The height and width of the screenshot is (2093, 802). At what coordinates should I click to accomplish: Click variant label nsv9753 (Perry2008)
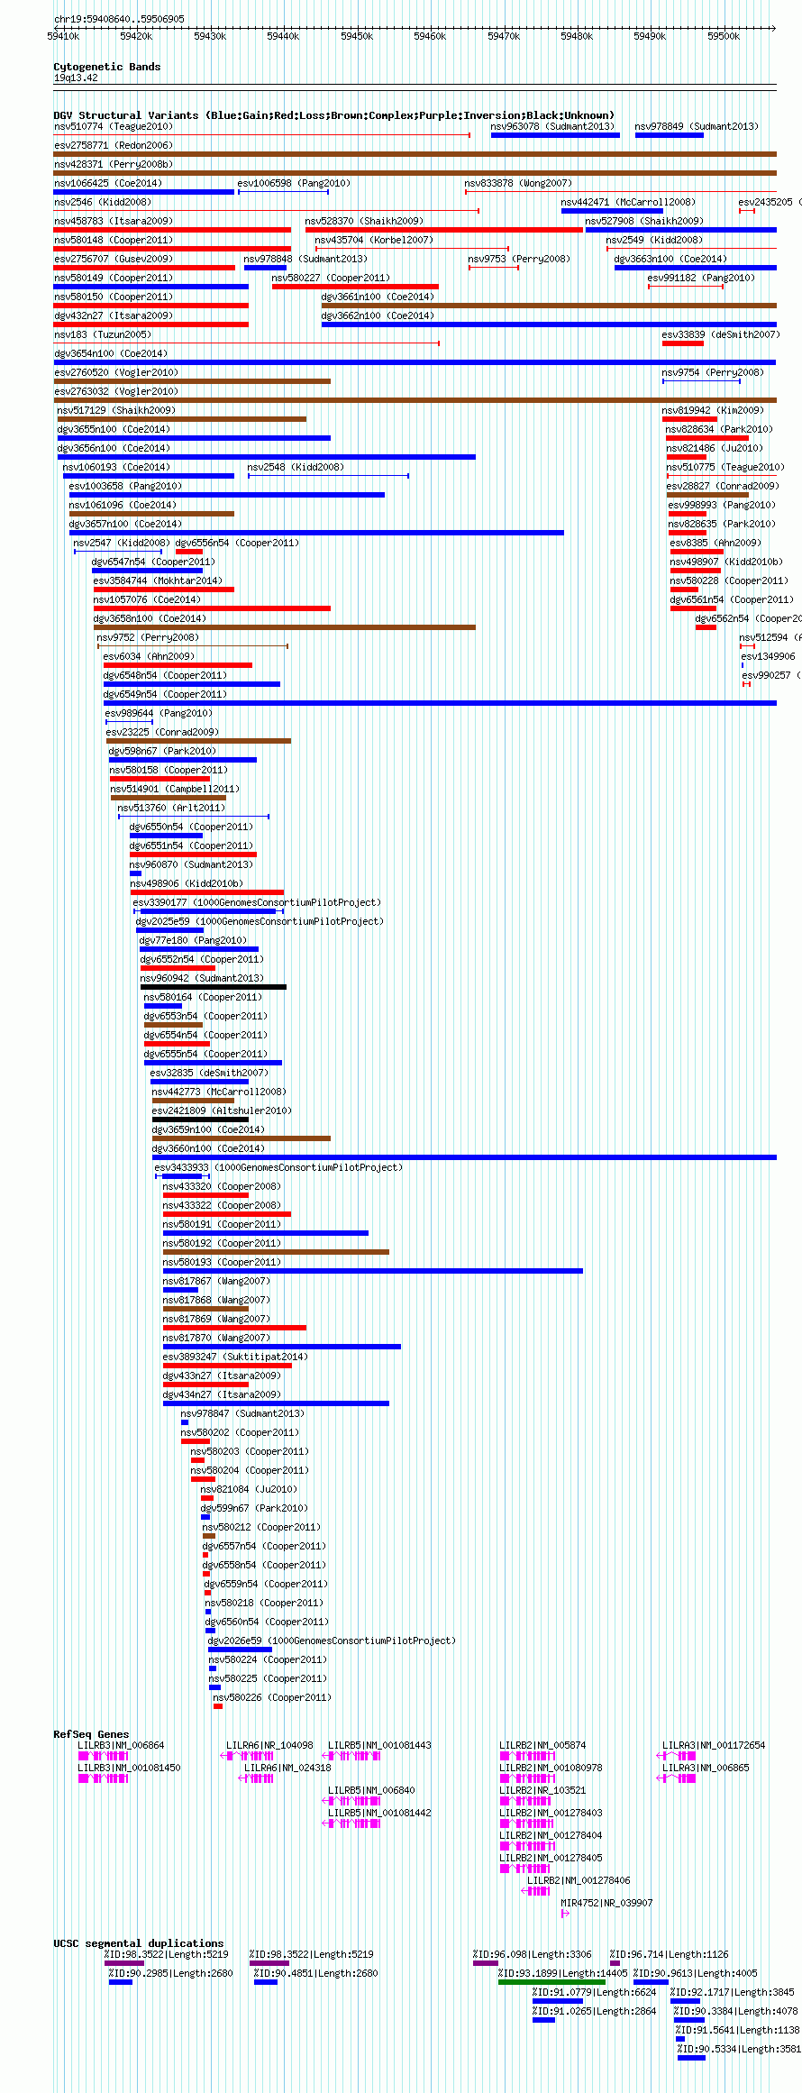(519, 260)
